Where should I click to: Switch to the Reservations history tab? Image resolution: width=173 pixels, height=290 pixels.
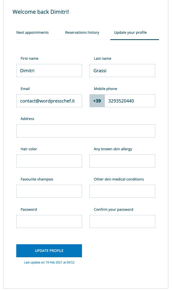(82, 32)
